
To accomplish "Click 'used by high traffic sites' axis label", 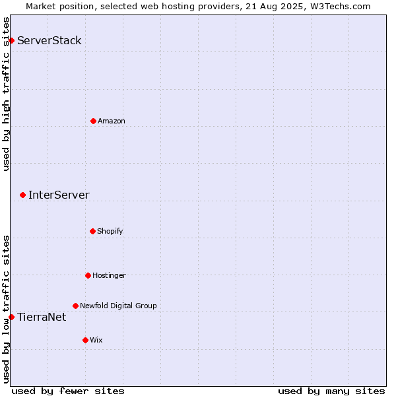I will (x=6, y=94).
